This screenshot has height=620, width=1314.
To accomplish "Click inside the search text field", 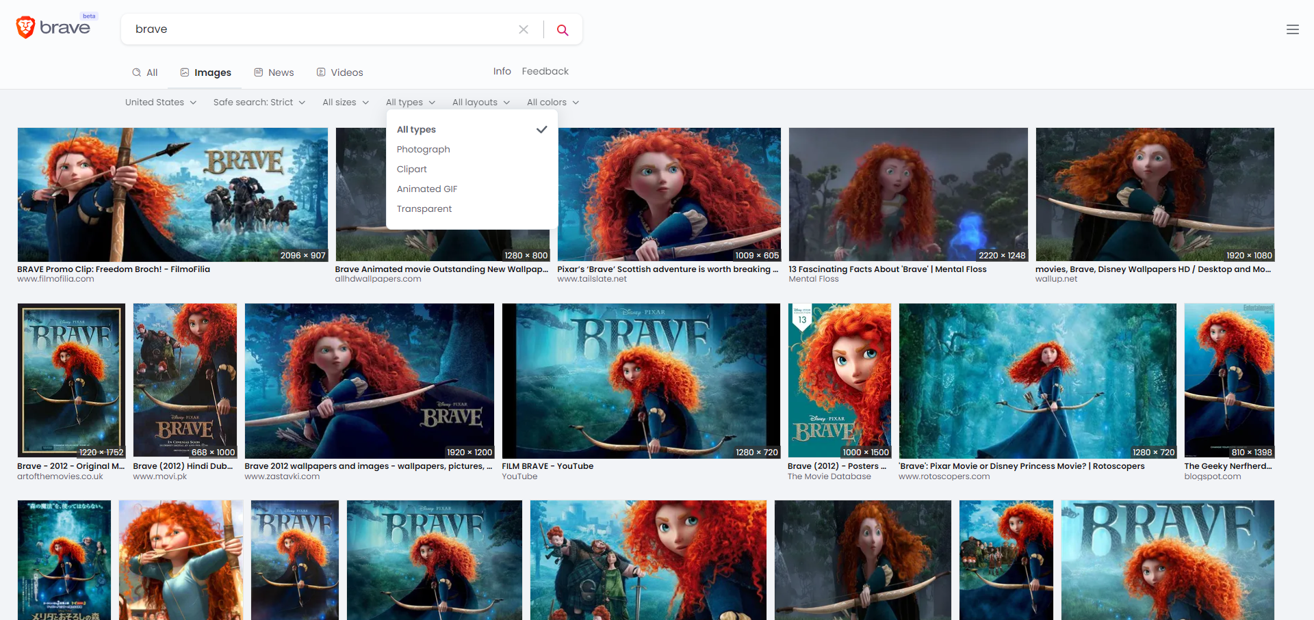I will [322, 29].
